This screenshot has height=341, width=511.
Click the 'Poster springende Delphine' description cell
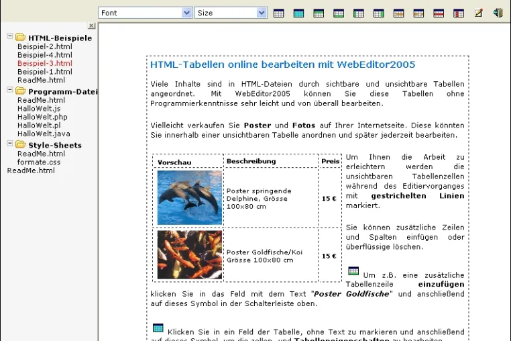click(271, 199)
